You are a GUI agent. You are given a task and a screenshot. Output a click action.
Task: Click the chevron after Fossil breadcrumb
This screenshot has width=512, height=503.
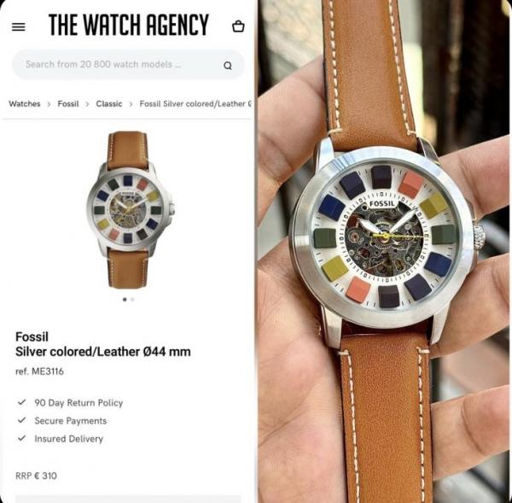pyautogui.click(x=87, y=104)
